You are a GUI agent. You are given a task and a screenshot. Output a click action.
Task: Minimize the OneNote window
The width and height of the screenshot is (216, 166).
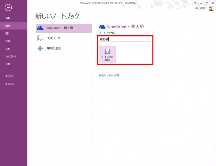[201, 3]
